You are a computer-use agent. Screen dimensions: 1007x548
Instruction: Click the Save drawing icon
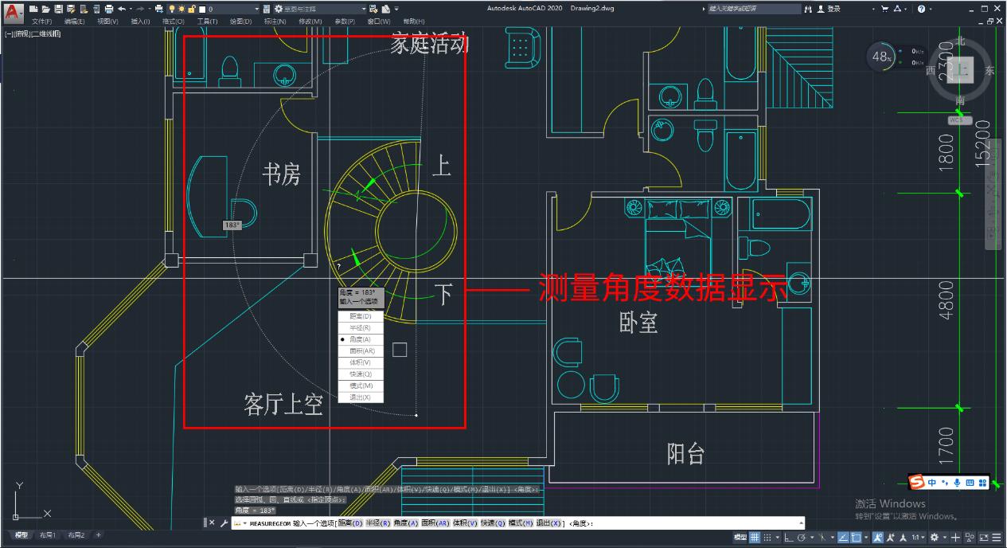point(59,8)
